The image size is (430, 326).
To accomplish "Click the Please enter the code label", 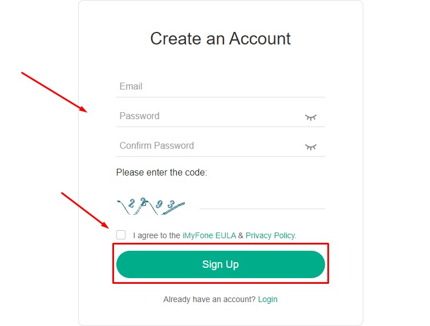I will click(162, 172).
